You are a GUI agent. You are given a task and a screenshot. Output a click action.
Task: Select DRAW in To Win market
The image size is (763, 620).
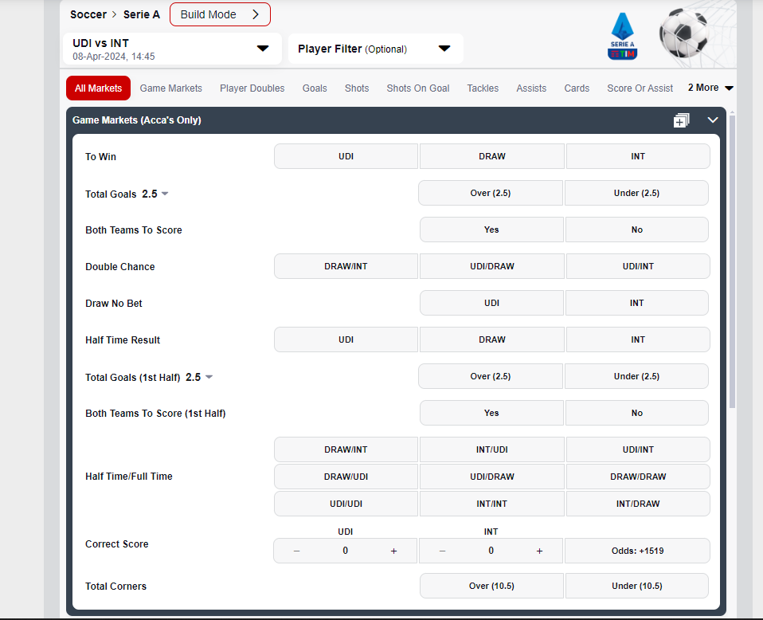click(x=491, y=156)
